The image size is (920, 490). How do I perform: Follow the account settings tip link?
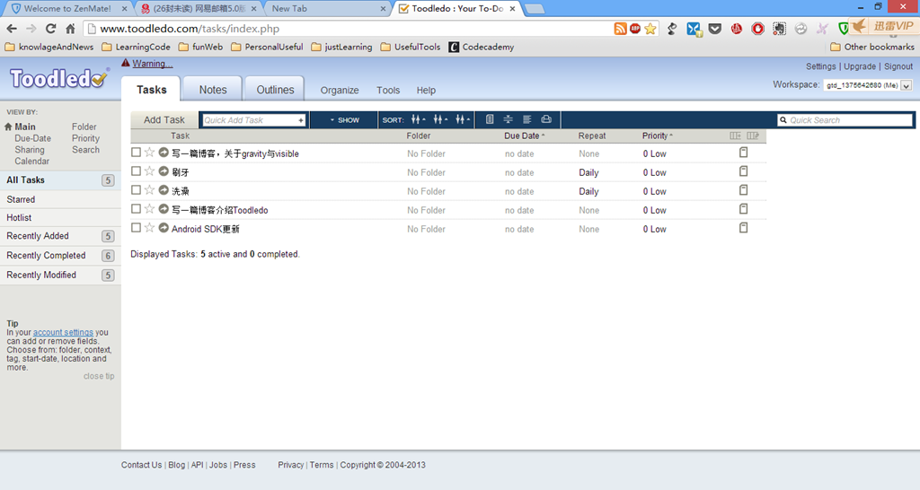tap(63, 332)
